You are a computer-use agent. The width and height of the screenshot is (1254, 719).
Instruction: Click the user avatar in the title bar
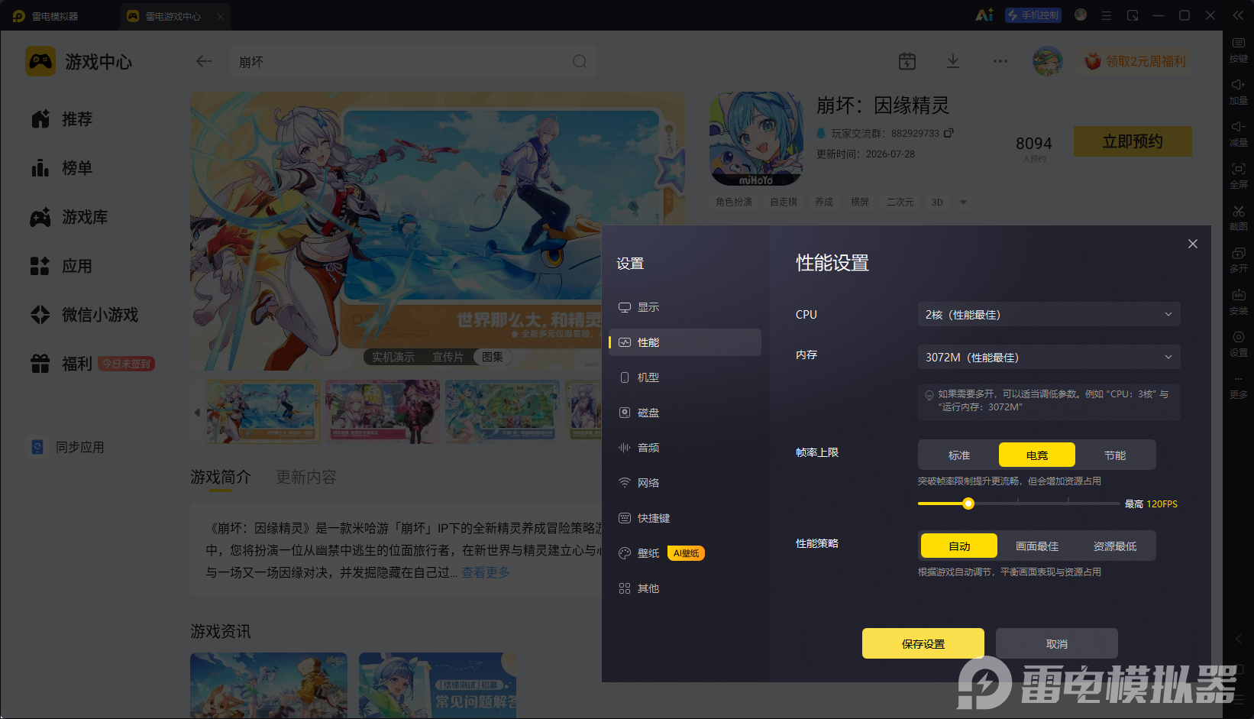pos(1081,15)
